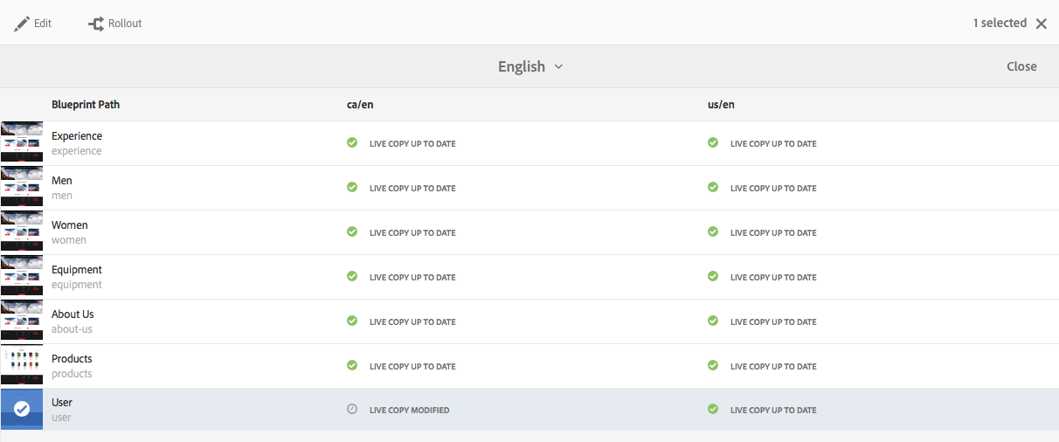Viewport: 1059px width, 442px height.
Task: Click green status icon for Experience ca/en
Action: pos(352,143)
